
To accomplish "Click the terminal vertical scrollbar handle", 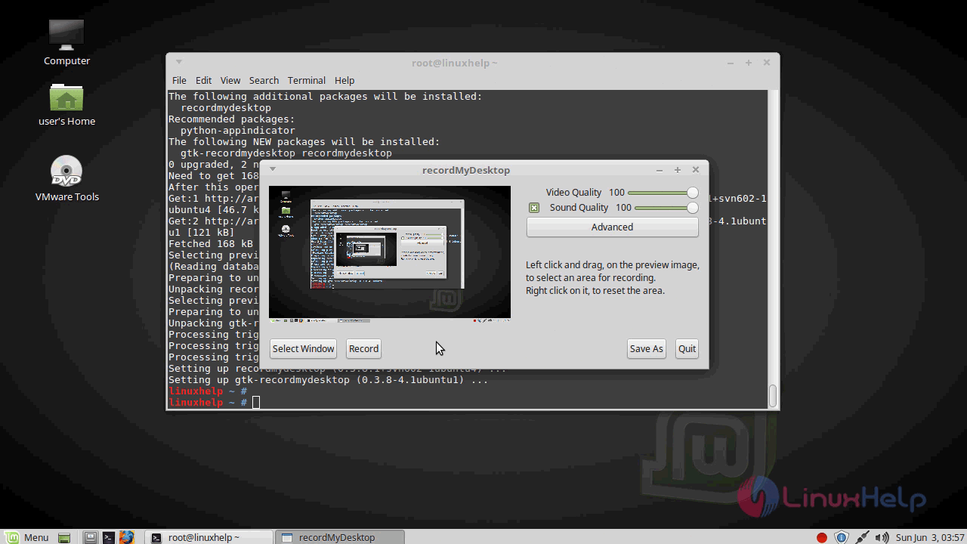I will point(773,396).
